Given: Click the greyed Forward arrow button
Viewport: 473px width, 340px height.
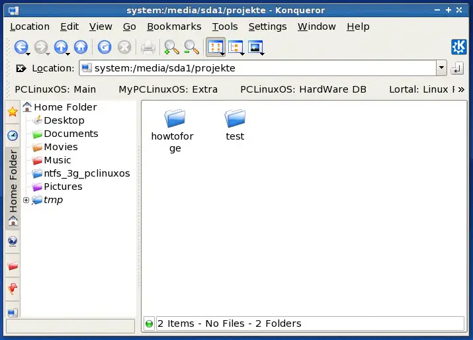Looking at the screenshot, I should [x=41, y=47].
